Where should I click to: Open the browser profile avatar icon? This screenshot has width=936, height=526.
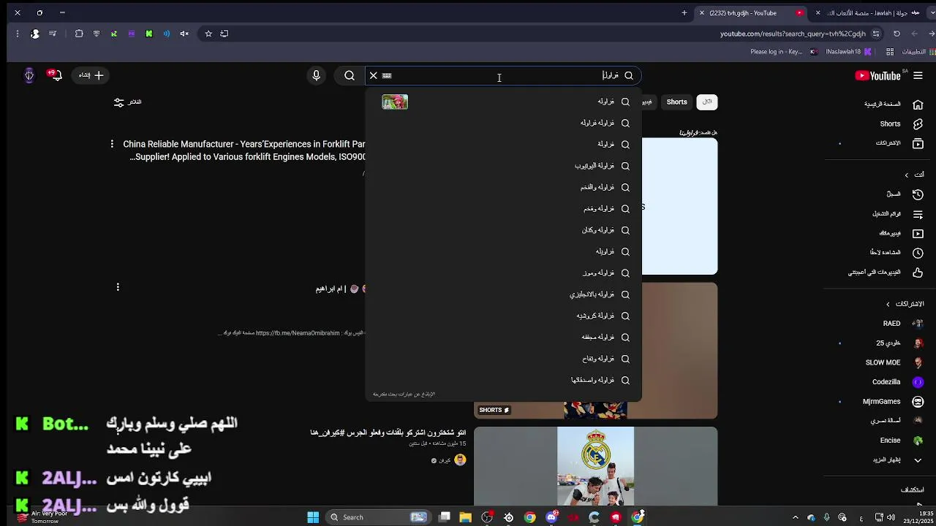click(35, 34)
